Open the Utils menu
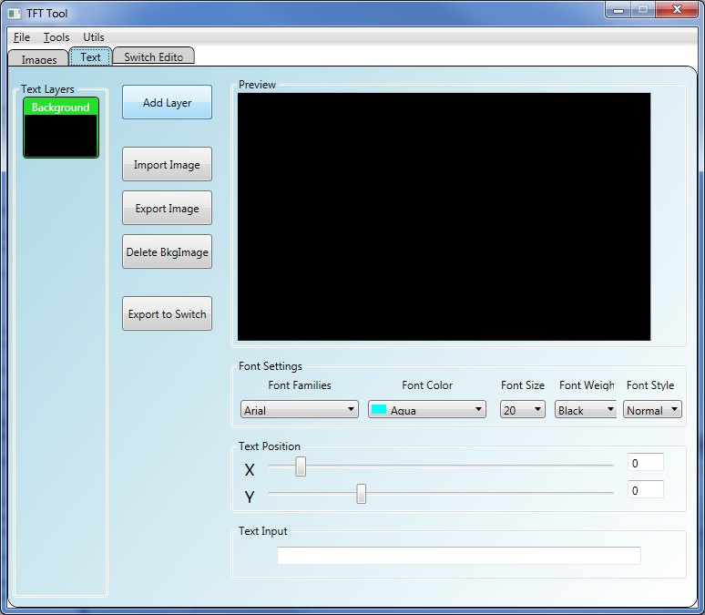Viewport: 705px width, 615px height. [x=94, y=37]
